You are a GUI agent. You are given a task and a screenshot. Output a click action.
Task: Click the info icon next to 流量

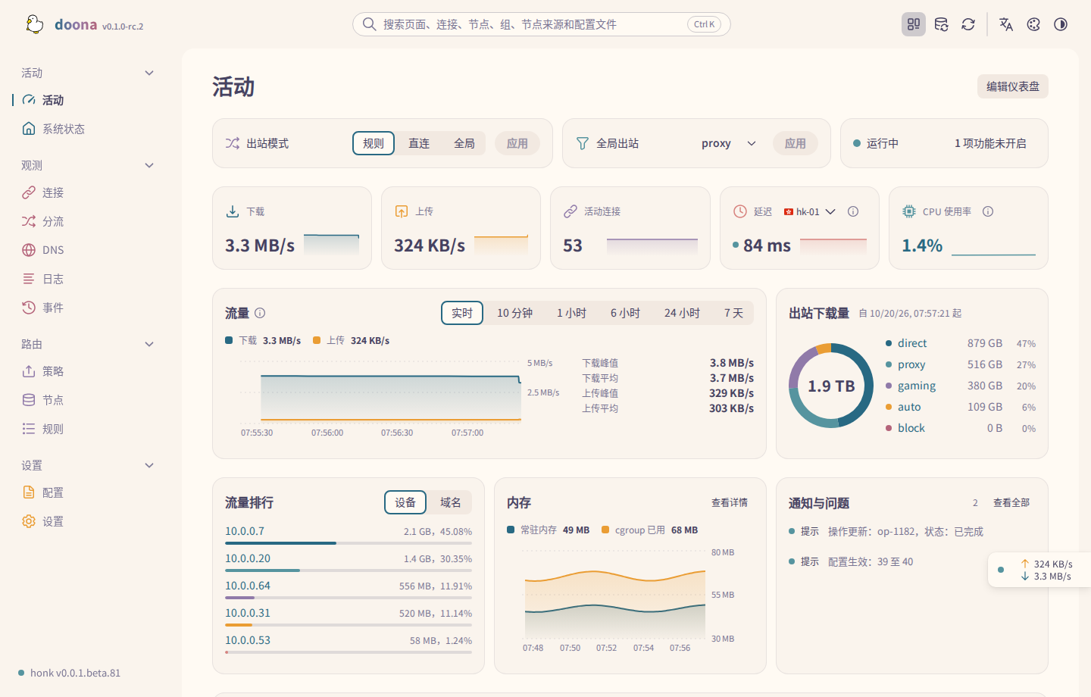pyautogui.click(x=260, y=313)
